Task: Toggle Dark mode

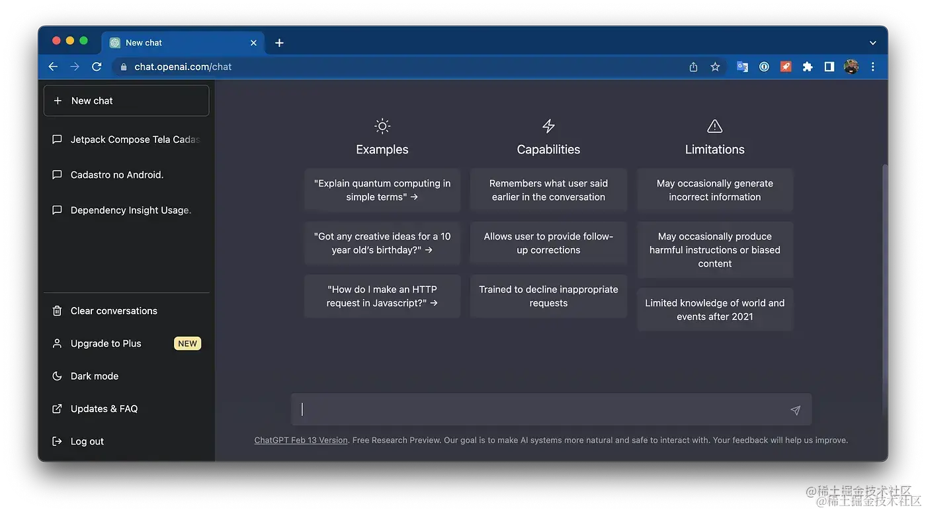Action: click(x=126, y=376)
